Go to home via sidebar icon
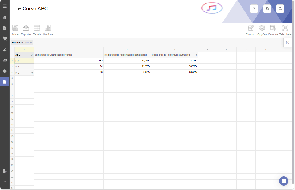The image size is (295, 190). (5, 17)
